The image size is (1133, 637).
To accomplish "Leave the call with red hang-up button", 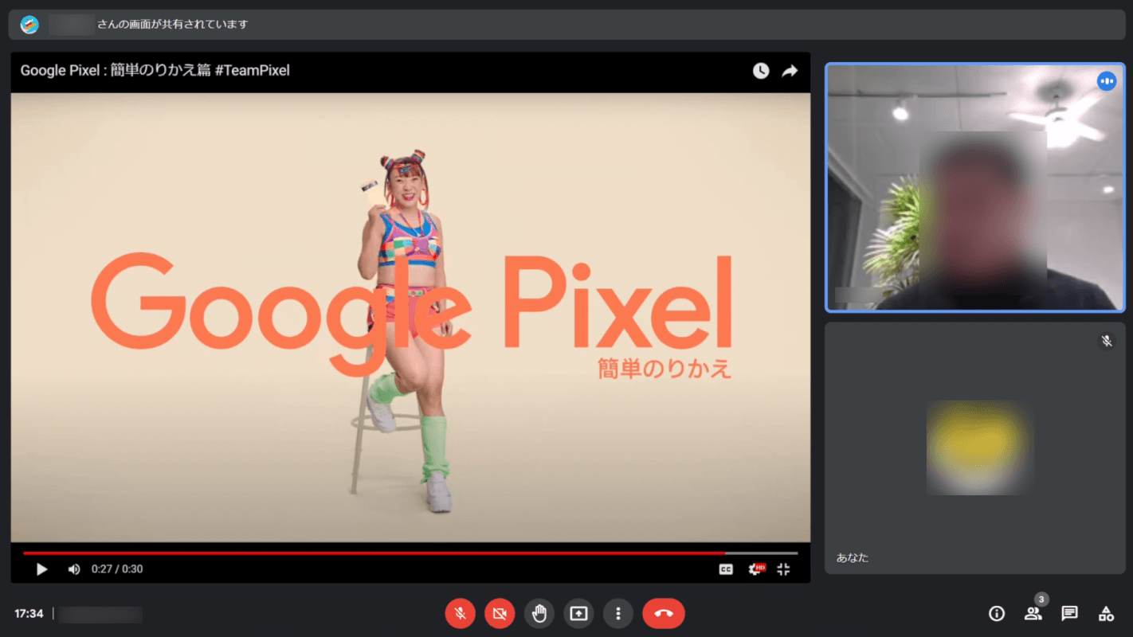I will point(664,613).
